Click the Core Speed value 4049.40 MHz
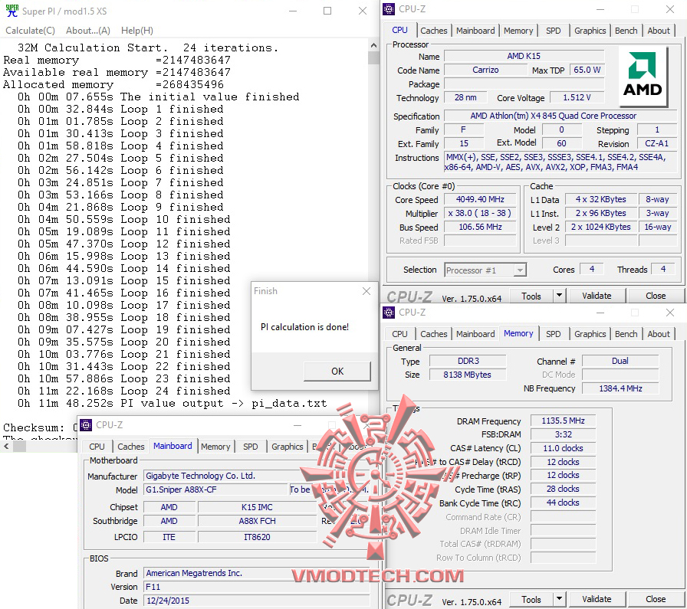 [x=480, y=199]
